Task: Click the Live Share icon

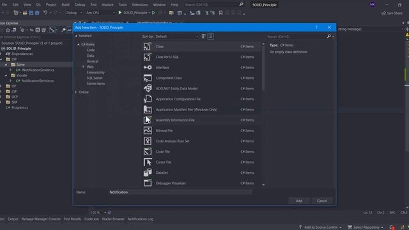Action: click(383, 13)
